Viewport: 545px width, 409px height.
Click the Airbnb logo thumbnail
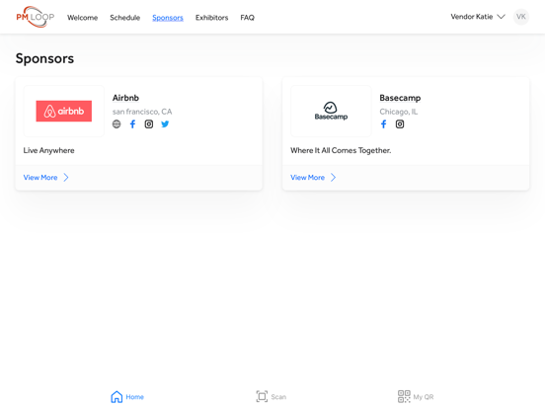64,111
